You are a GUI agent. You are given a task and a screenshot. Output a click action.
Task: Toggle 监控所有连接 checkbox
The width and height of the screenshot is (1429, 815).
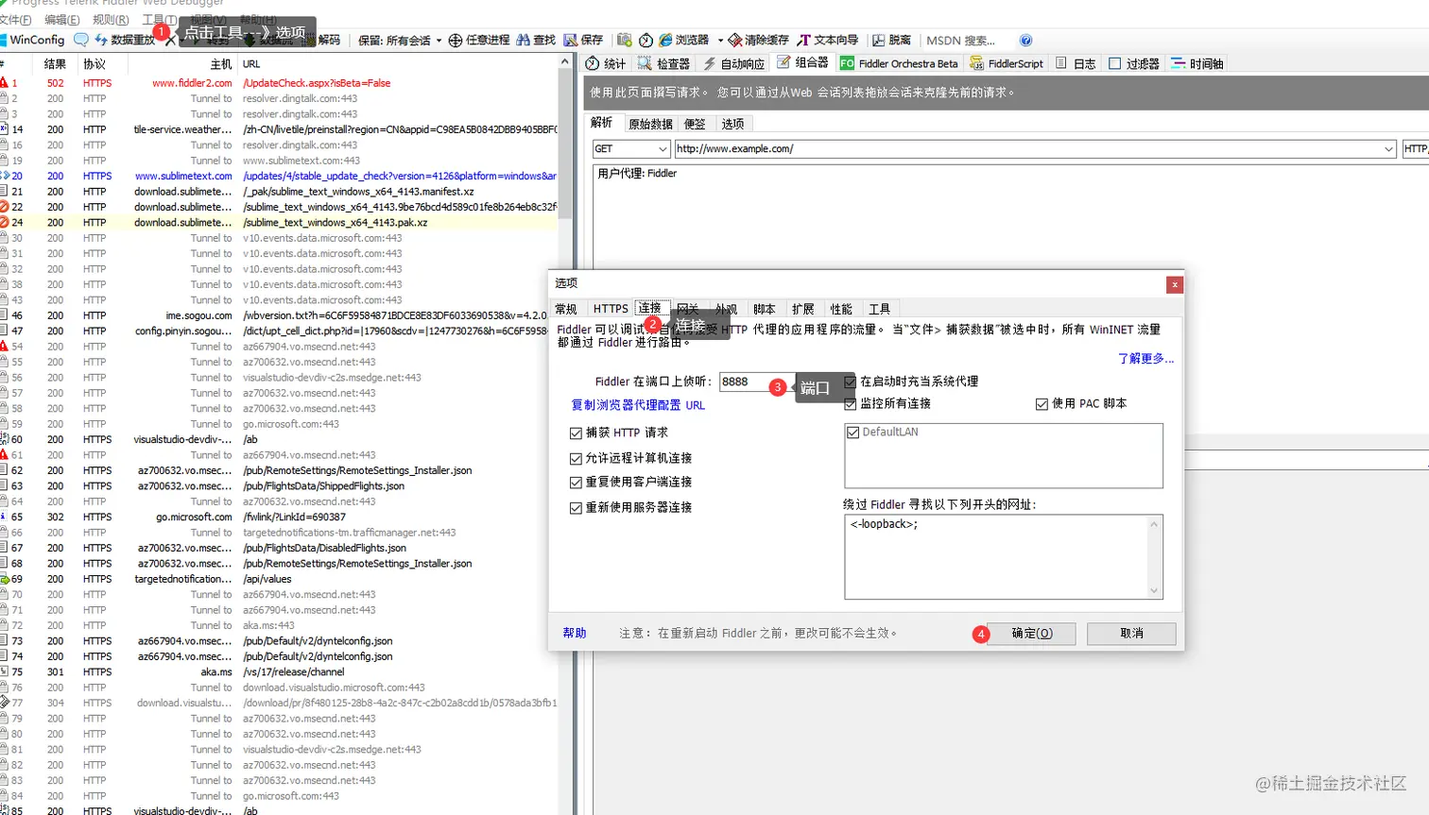[850, 403]
